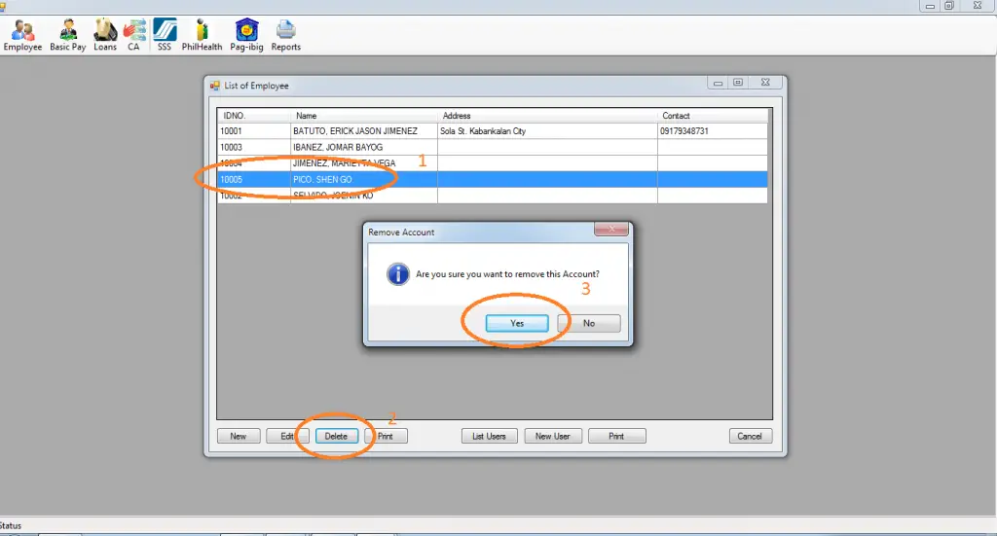Confirm removal by clicking Yes
Viewport: 997px width, 536px height.
pos(517,324)
